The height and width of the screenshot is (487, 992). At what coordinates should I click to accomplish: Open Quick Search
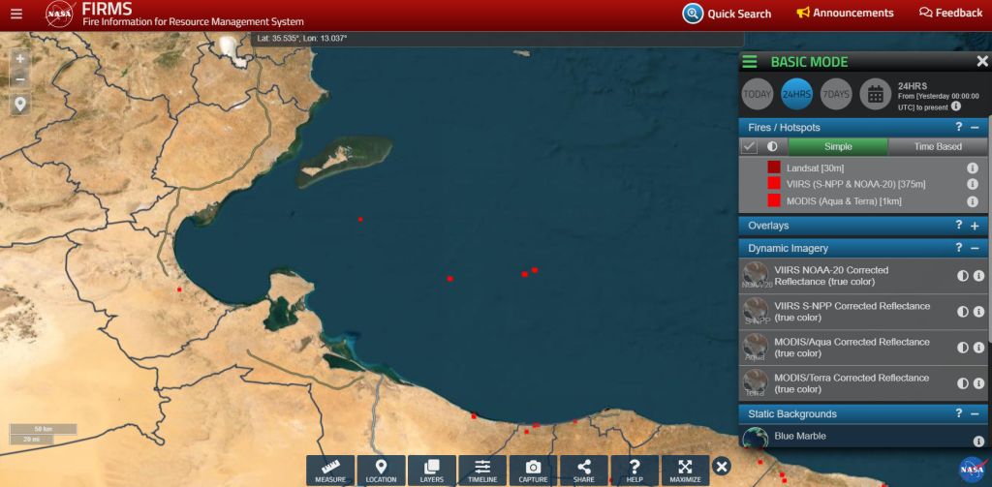(x=727, y=14)
